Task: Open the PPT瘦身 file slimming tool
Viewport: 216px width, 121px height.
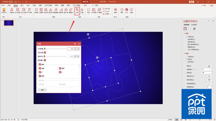Action: [x=99, y=11]
